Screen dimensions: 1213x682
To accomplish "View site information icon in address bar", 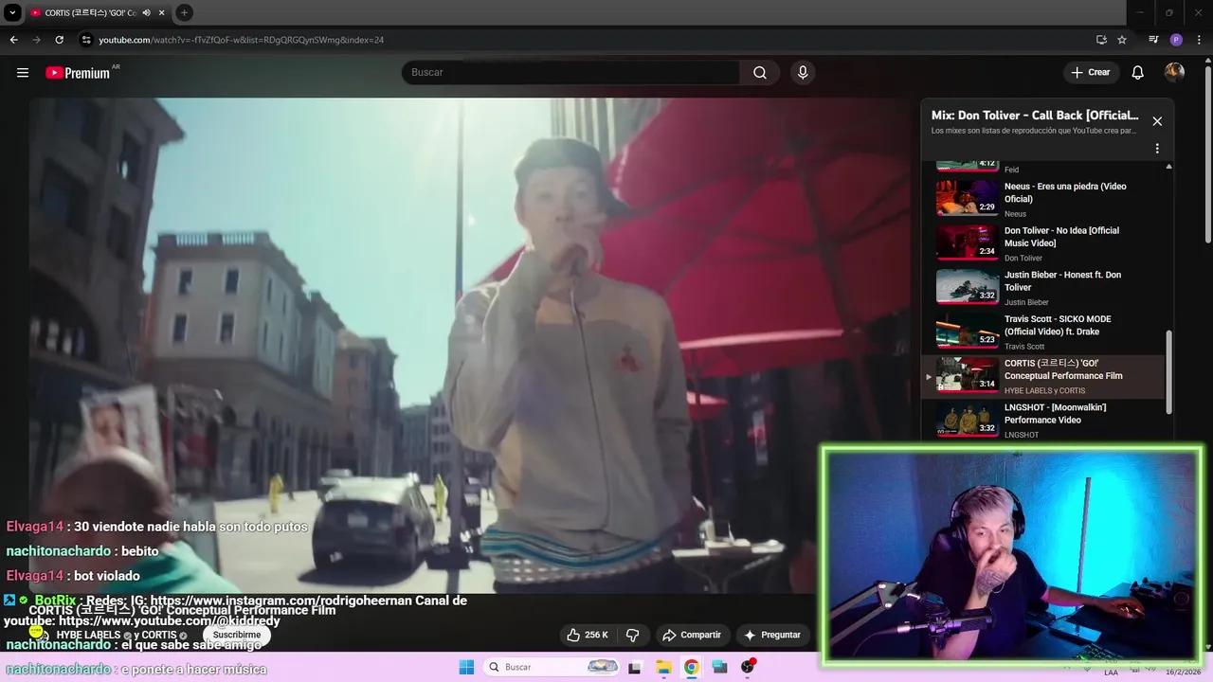I will [86, 40].
